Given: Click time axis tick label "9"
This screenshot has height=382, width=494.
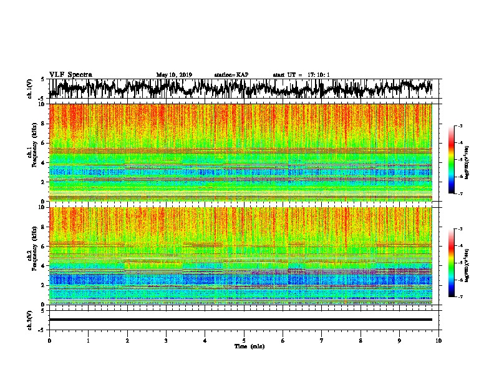Looking at the screenshot, I should (x=399, y=341).
